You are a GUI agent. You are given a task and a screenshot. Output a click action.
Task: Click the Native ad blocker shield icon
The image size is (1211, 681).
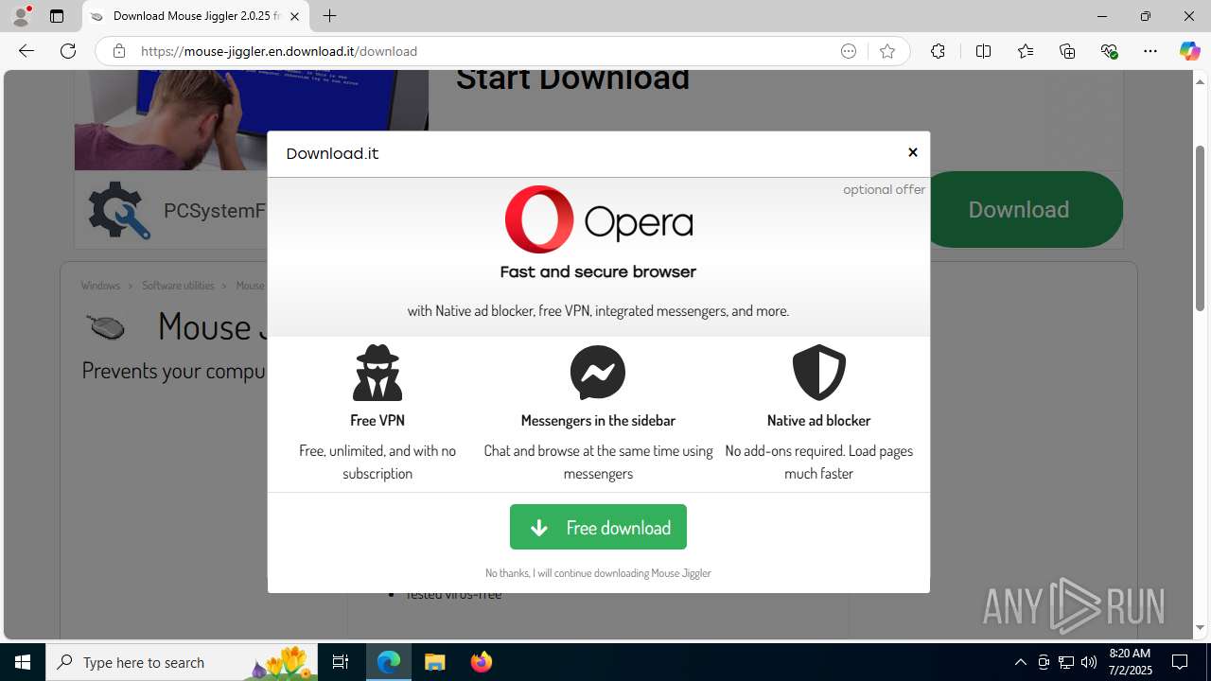click(x=818, y=373)
